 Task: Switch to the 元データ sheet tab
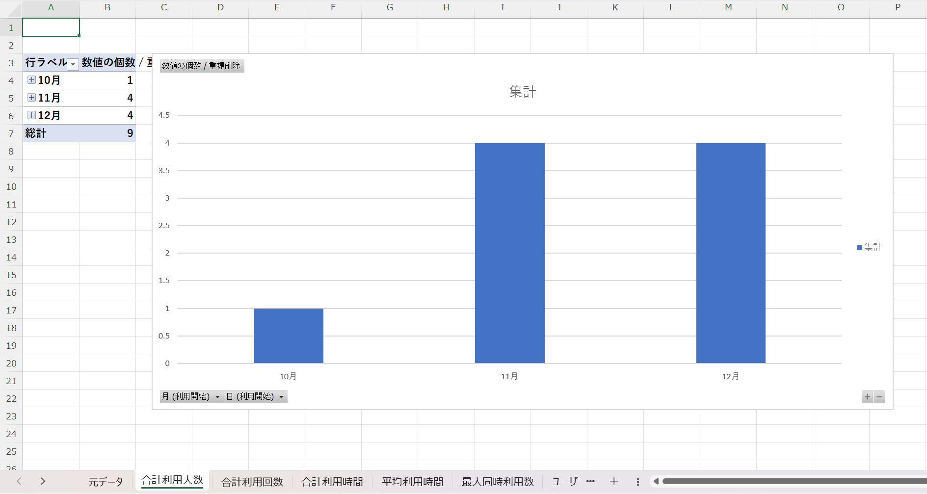pos(106,482)
